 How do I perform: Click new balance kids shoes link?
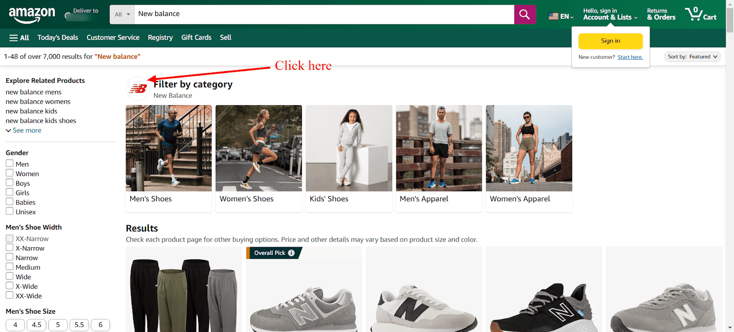tap(41, 121)
